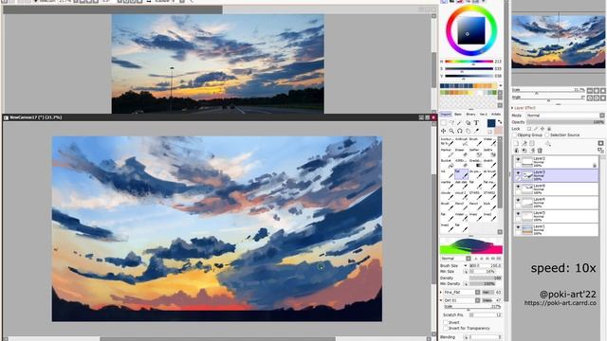Pick the marble brush
The height and width of the screenshot is (341, 607).
coord(448,185)
